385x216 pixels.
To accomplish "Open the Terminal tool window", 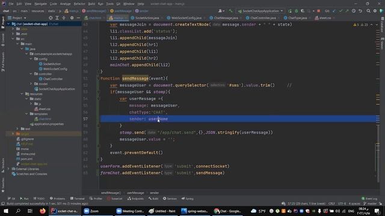I will 78,199.
